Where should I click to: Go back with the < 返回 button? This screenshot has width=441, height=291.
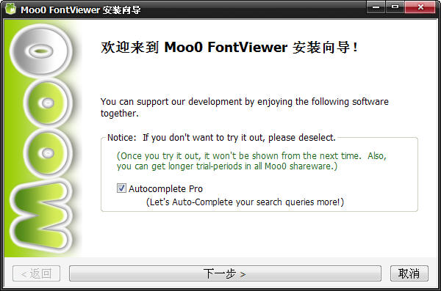click(36, 273)
